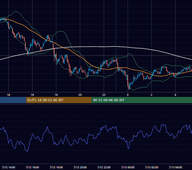Click the London 15:30-21:00 JST session bar
Viewport: 192px width, 170px height.
click(x=58, y=100)
